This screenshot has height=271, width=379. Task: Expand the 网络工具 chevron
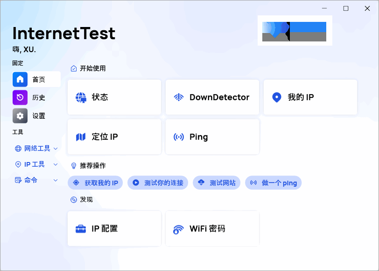tap(56, 149)
